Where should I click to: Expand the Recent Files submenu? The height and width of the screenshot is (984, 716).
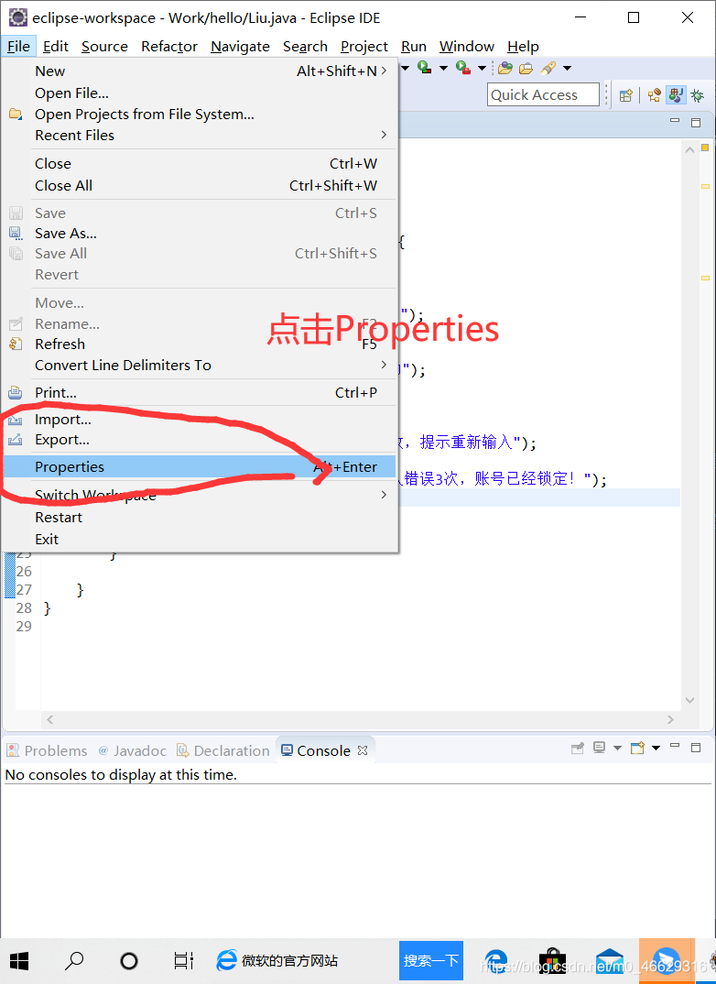[384, 135]
